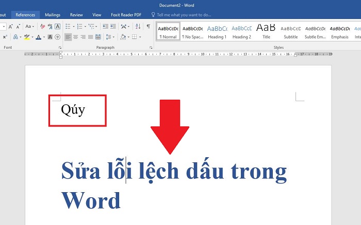Image resolution: width=361 pixels, height=225 pixels.
Task: Open the font size dropdown arrow
Action: (4, 27)
